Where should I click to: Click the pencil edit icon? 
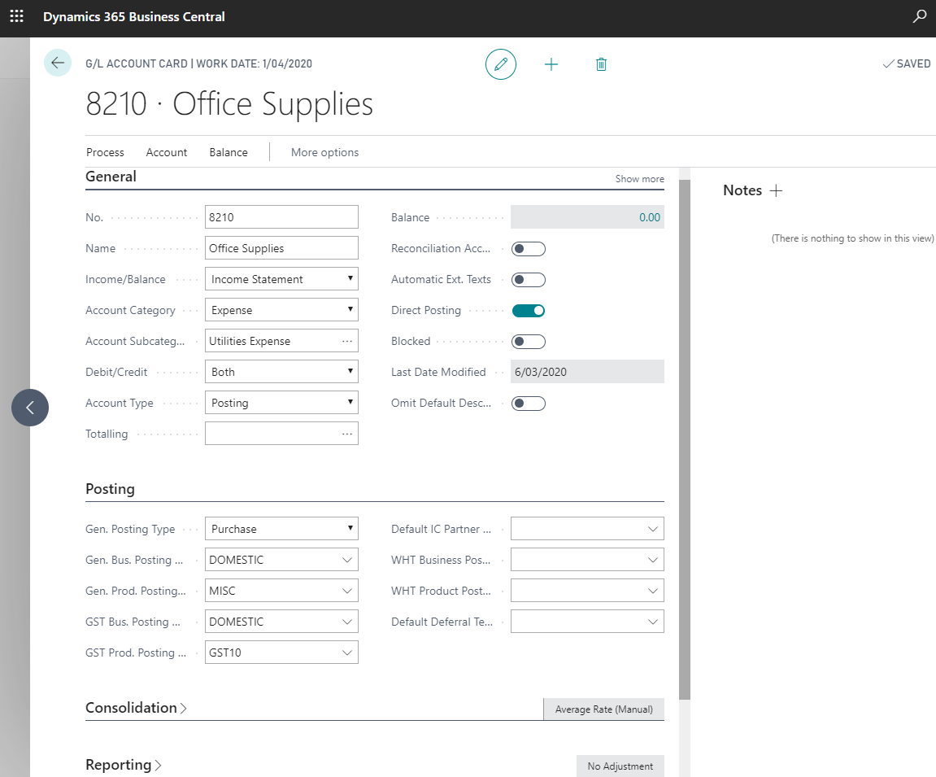[501, 64]
